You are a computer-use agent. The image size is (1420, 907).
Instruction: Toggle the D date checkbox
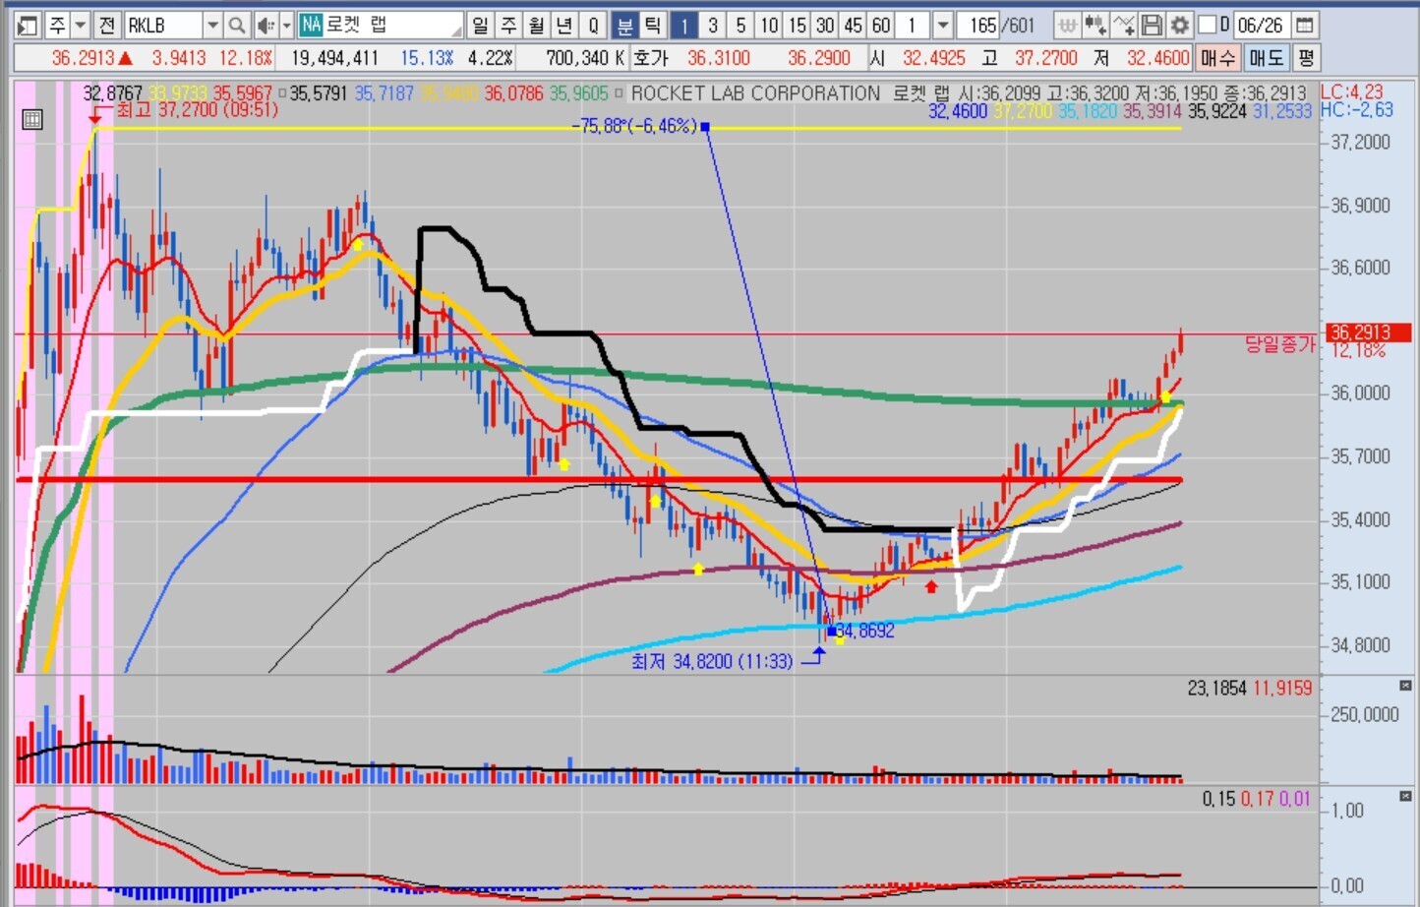coord(1208,25)
